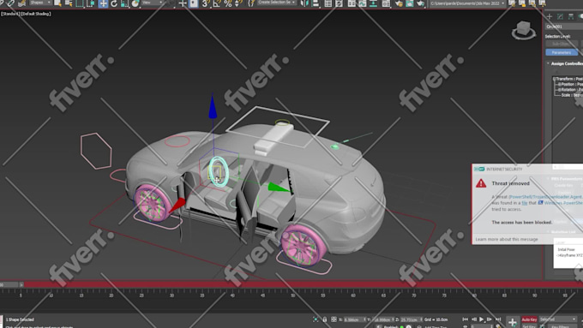Click the ViewCube in the viewport

[524, 30]
